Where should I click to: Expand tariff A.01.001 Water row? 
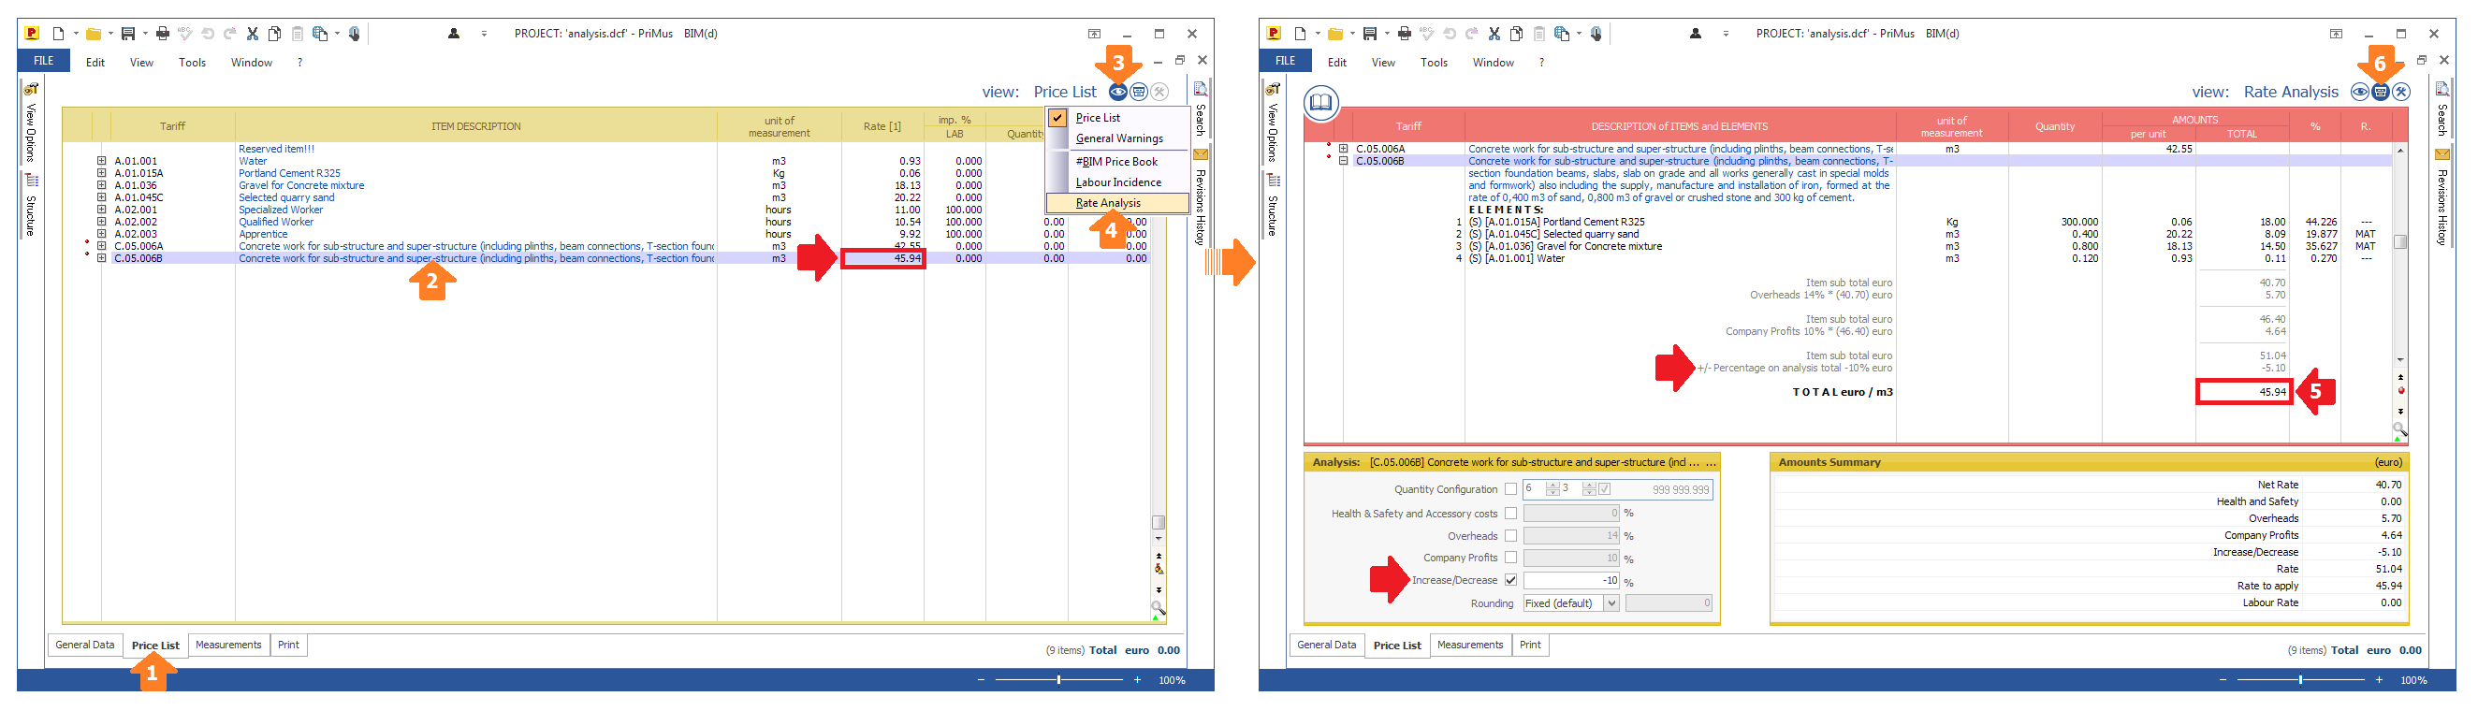[x=101, y=162]
